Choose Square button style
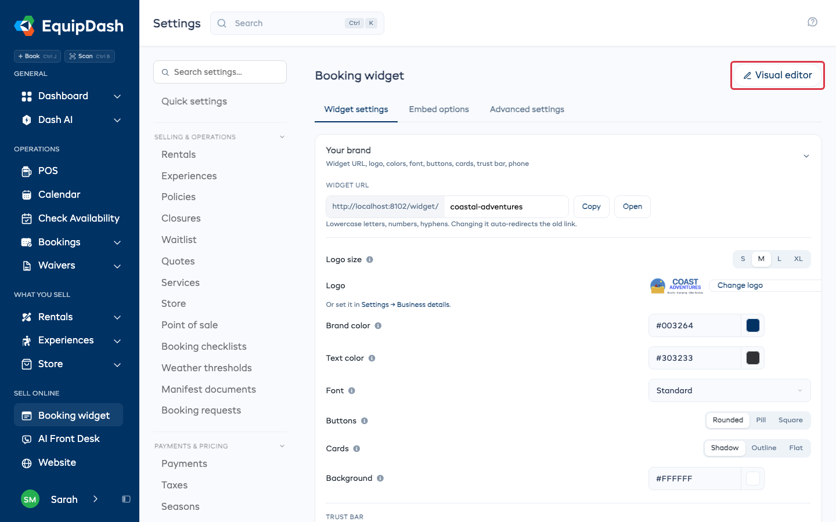The width and height of the screenshot is (836, 522). (x=790, y=420)
